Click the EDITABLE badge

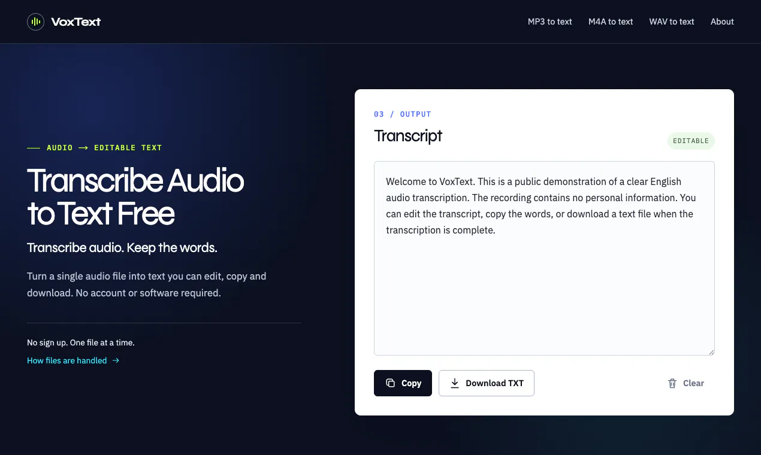click(x=691, y=141)
